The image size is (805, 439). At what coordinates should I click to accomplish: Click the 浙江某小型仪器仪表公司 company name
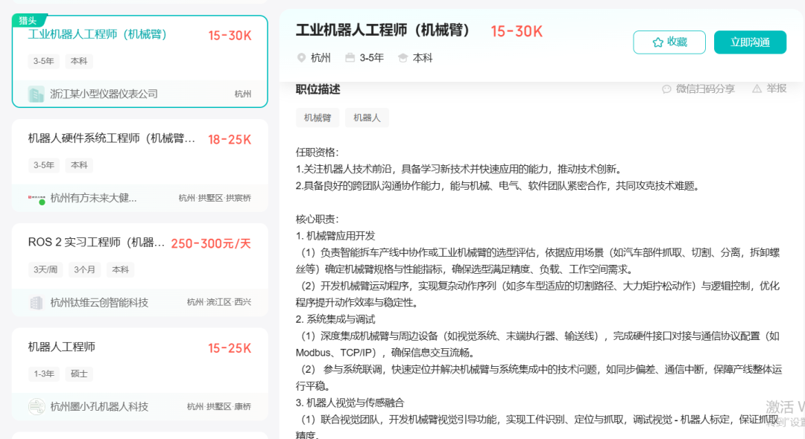(x=104, y=94)
